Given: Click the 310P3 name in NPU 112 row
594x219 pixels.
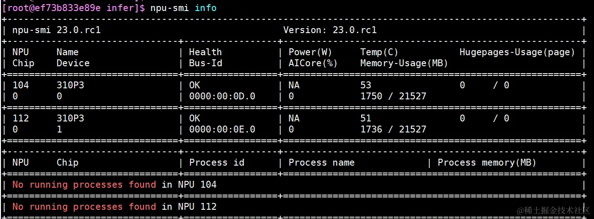Looking at the screenshot, I should click(70, 118).
